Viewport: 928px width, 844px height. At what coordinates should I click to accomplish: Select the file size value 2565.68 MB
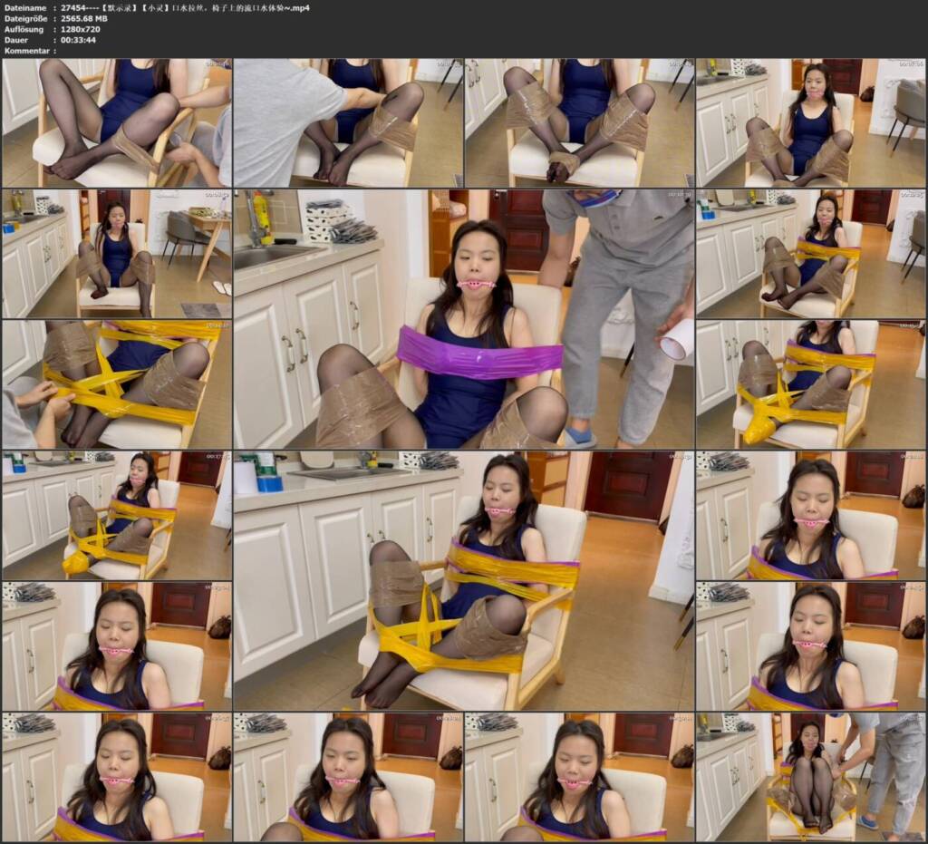point(84,18)
